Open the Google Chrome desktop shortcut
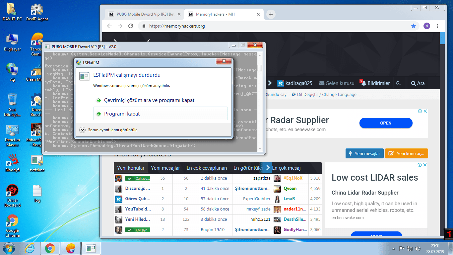Image resolution: width=453 pixels, height=255 pixels. (x=12, y=226)
